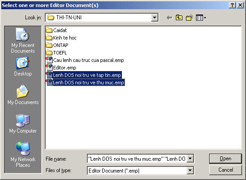
Task: Create a new folder with the toolbar icon
Action: pyautogui.click(x=189, y=18)
